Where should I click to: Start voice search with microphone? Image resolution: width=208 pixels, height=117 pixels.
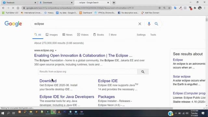tap(149, 24)
